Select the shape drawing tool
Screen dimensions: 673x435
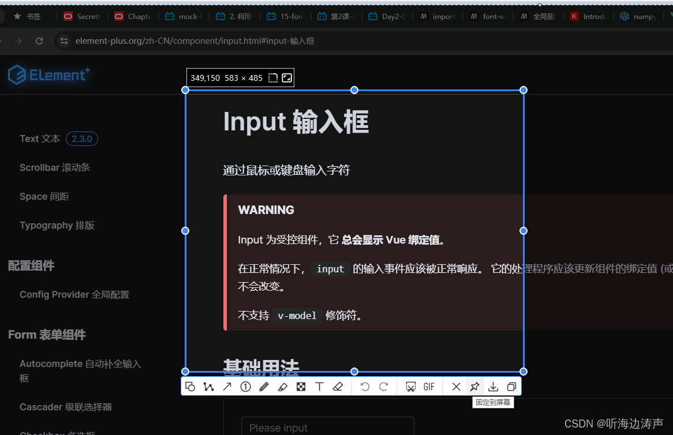(x=190, y=387)
